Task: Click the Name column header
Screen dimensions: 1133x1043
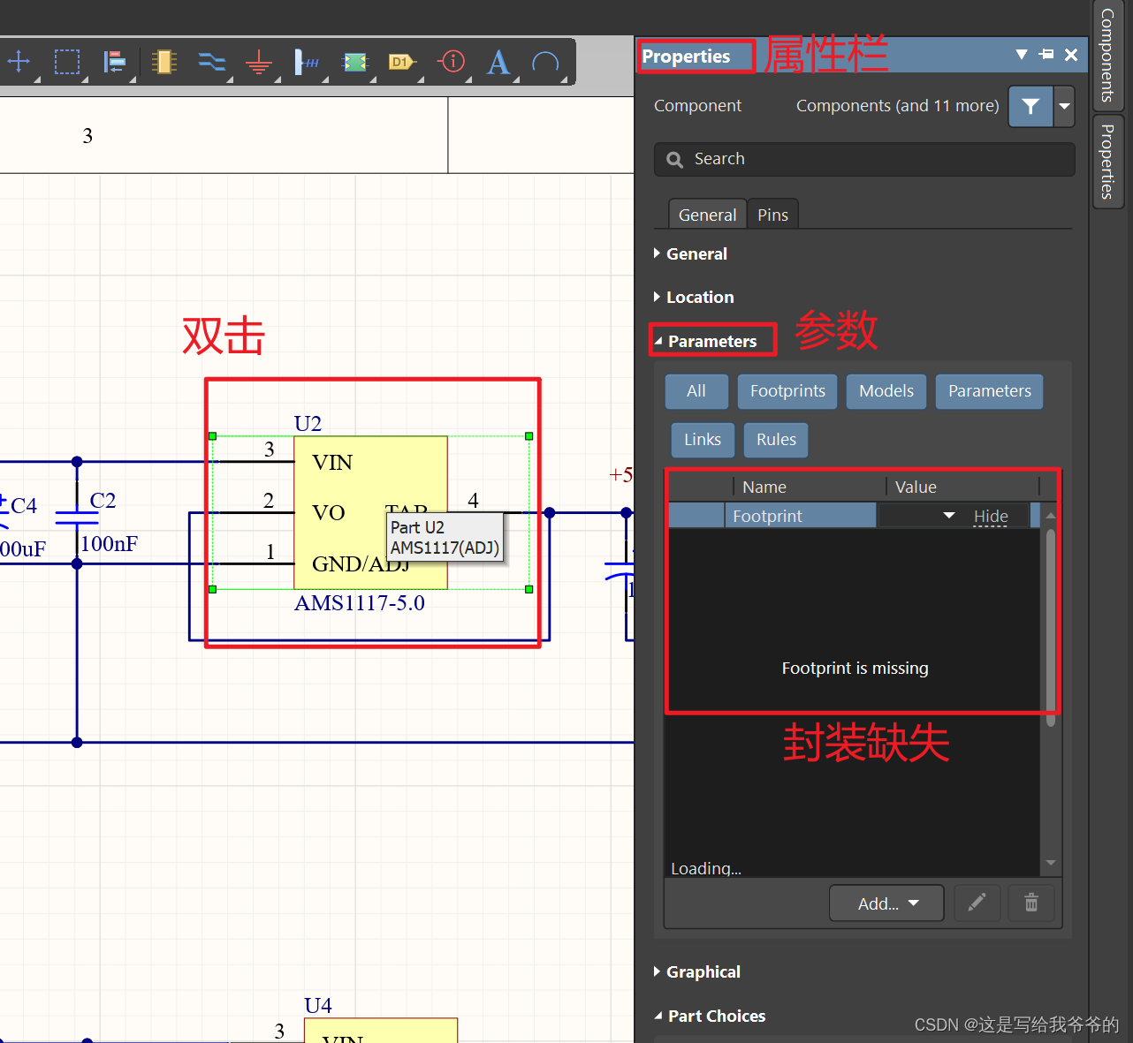Action: click(x=764, y=487)
